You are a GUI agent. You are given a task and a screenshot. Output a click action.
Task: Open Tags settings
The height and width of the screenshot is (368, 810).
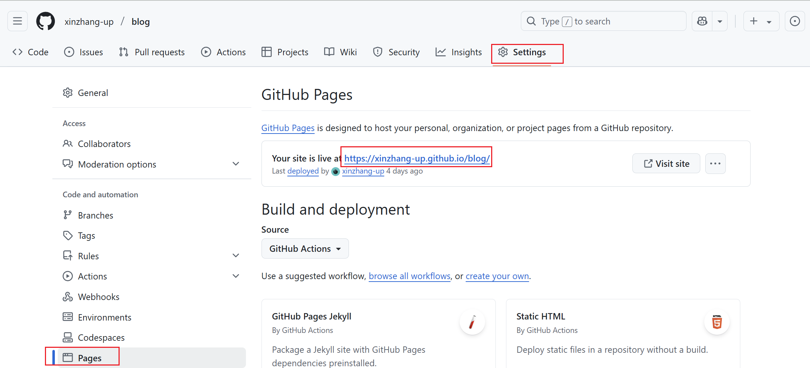click(152, 236)
